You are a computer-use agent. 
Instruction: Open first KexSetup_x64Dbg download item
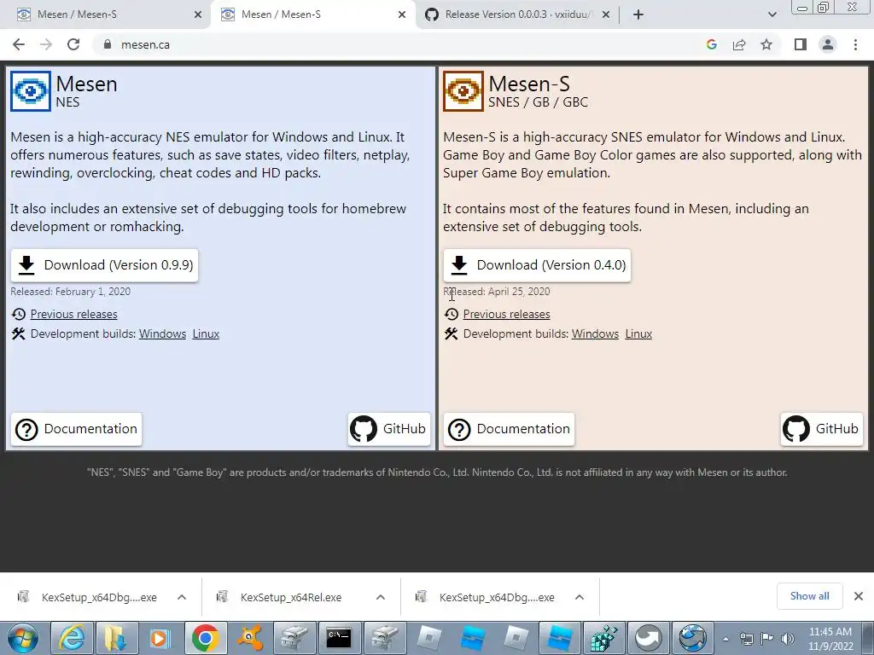pos(89,597)
